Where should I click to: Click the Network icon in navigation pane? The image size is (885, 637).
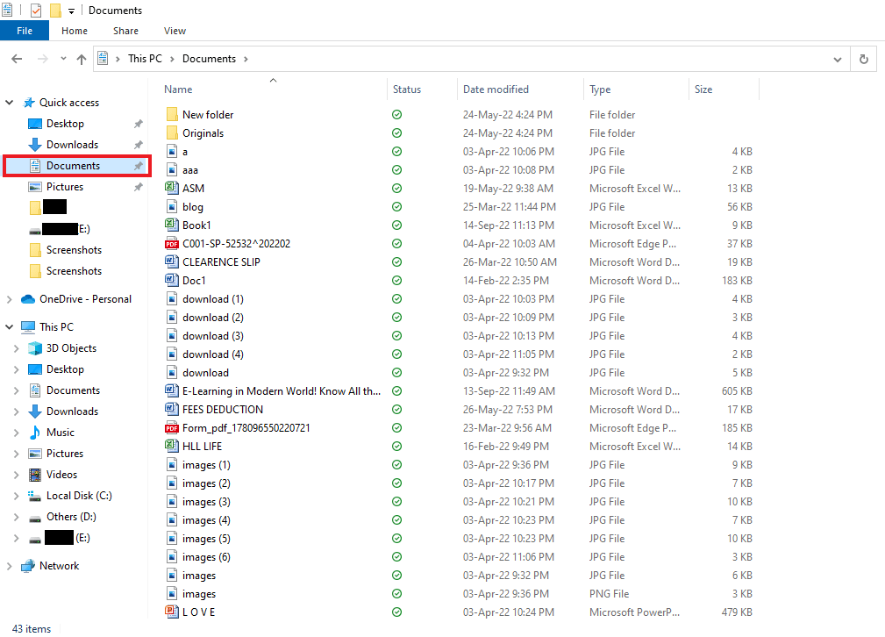(28, 566)
